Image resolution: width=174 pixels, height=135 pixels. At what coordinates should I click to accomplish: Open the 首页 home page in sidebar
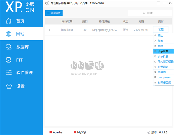pyautogui.click(x=20, y=21)
